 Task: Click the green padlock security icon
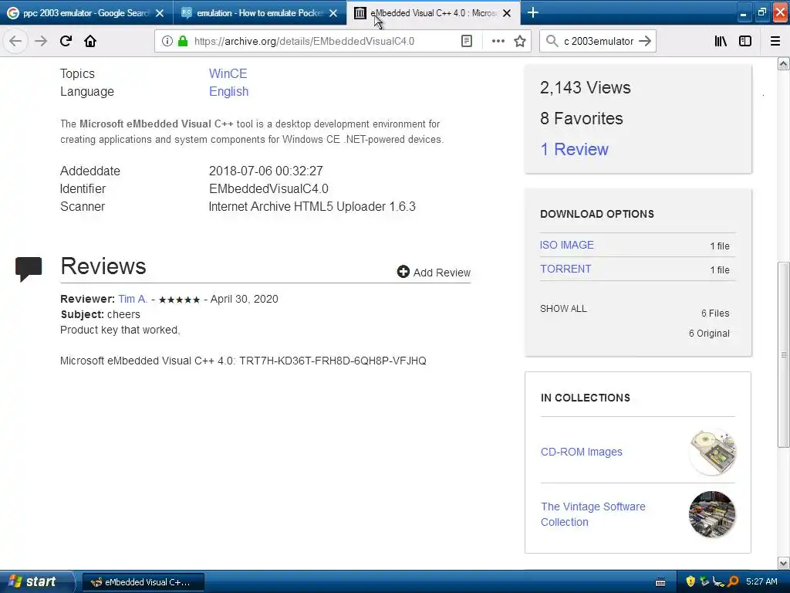pyautogui.click(x=183, y=41)
